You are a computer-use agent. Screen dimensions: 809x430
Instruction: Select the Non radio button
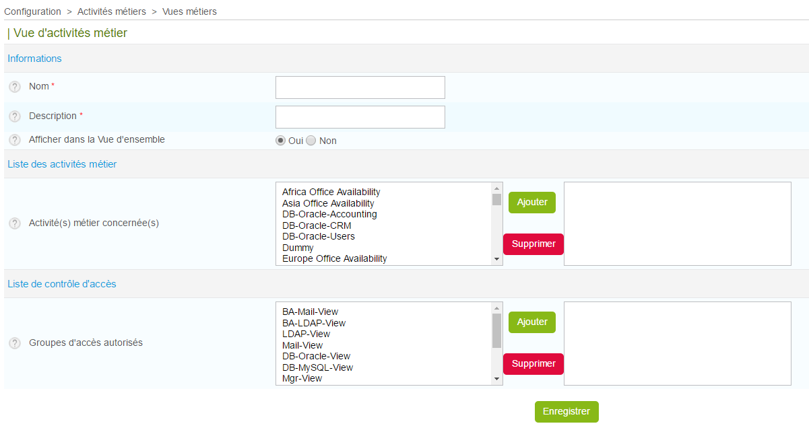point(311,141)
